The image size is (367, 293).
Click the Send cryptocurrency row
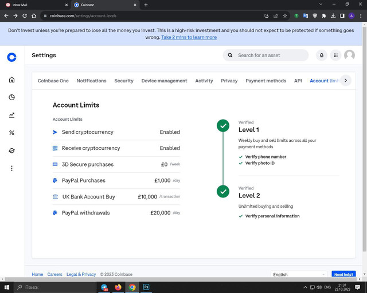tap(116, 132)
